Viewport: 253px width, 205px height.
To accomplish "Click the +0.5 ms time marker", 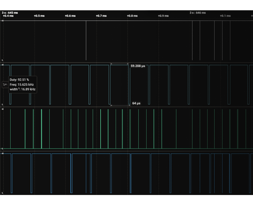I will click(x=39, y=16).
